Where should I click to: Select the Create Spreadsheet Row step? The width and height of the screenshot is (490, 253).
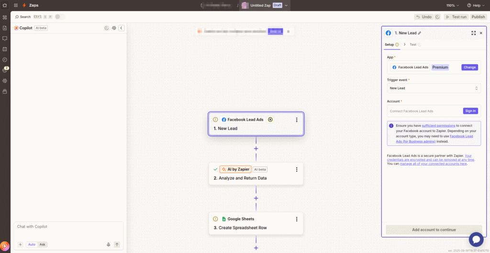256,223
